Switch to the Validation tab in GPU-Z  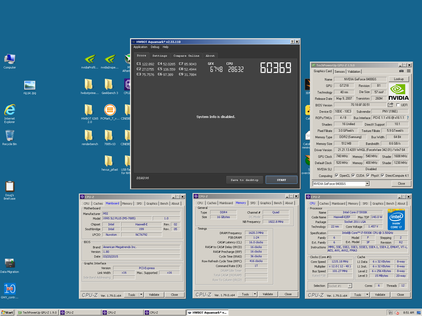(x=354, y=72)
